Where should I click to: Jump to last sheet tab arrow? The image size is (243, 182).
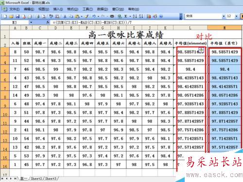(15, 179)
